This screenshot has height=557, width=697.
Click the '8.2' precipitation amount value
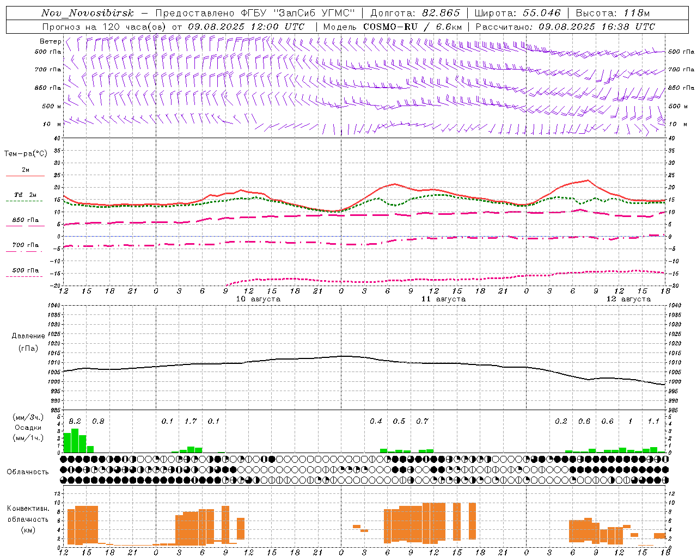pos(75,421)
